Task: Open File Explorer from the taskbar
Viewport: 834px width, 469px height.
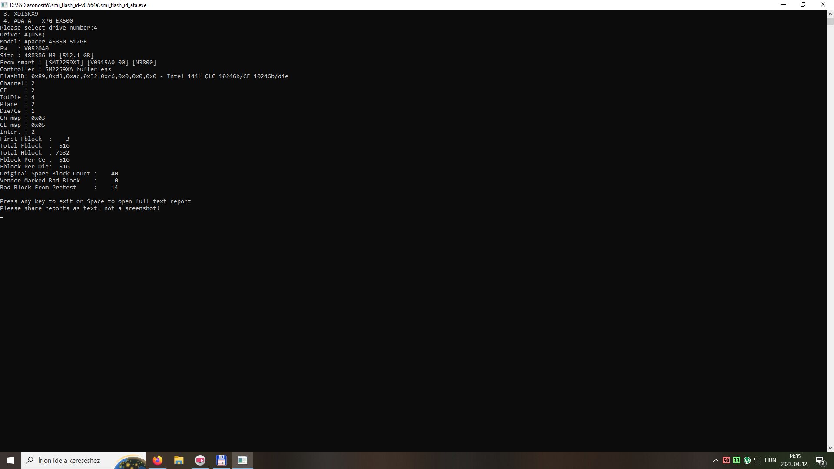Action: [x=179, y=460]
